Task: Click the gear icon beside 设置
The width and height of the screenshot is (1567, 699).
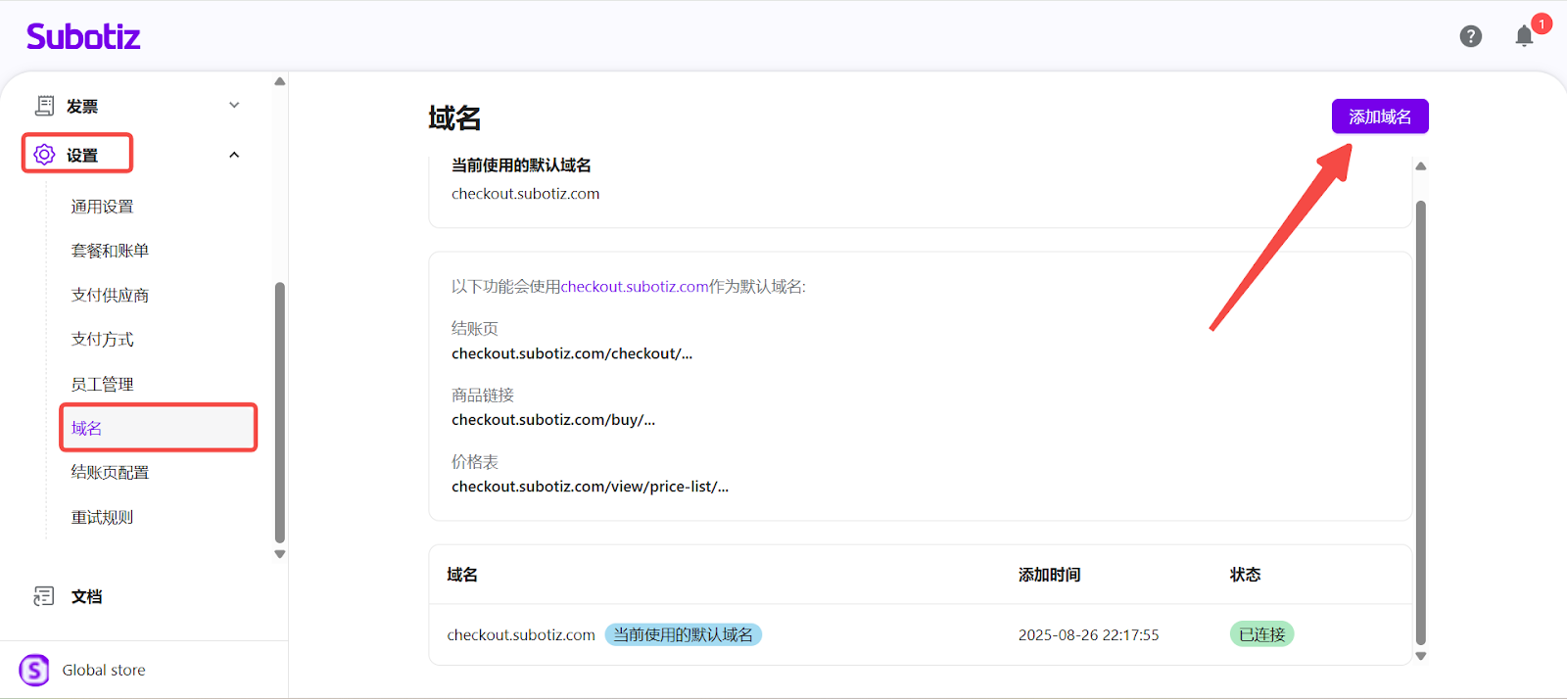Action: (x=44, y=155)
